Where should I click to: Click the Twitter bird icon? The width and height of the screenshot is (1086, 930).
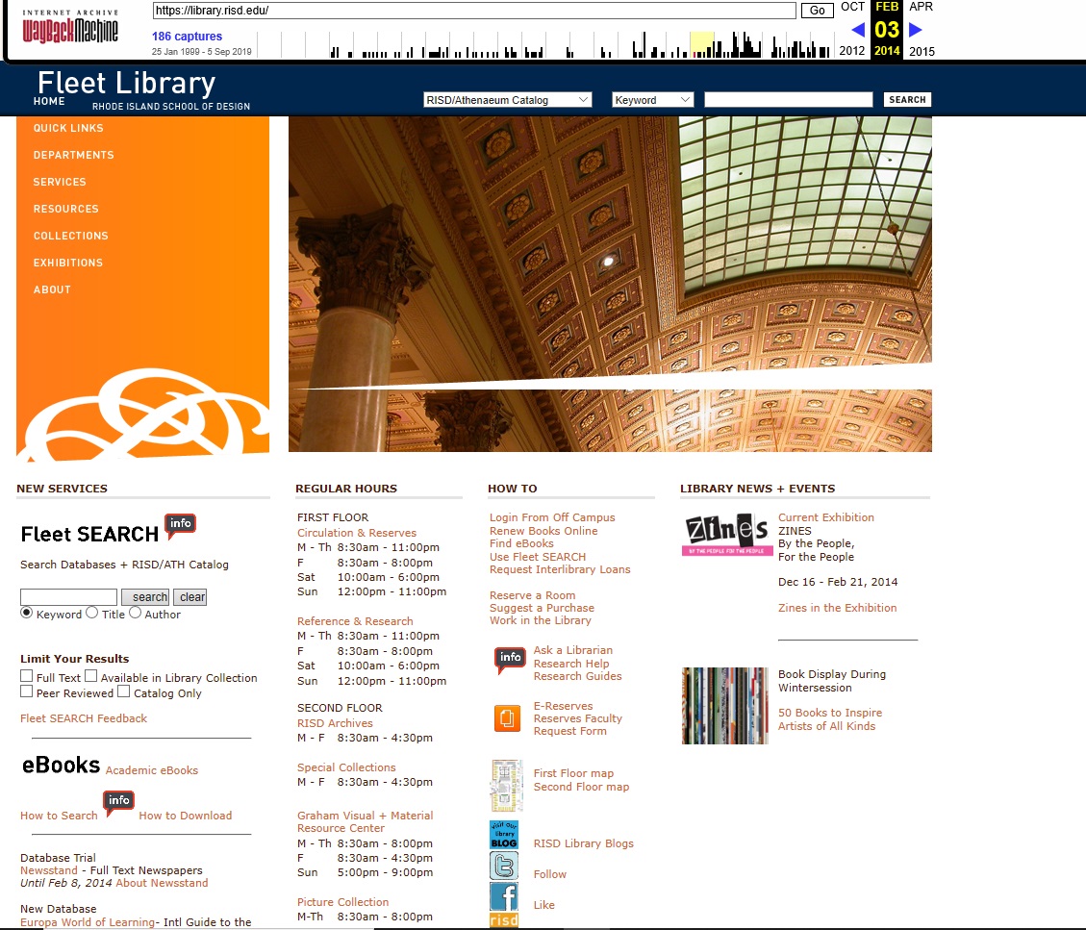coord(504,866)
